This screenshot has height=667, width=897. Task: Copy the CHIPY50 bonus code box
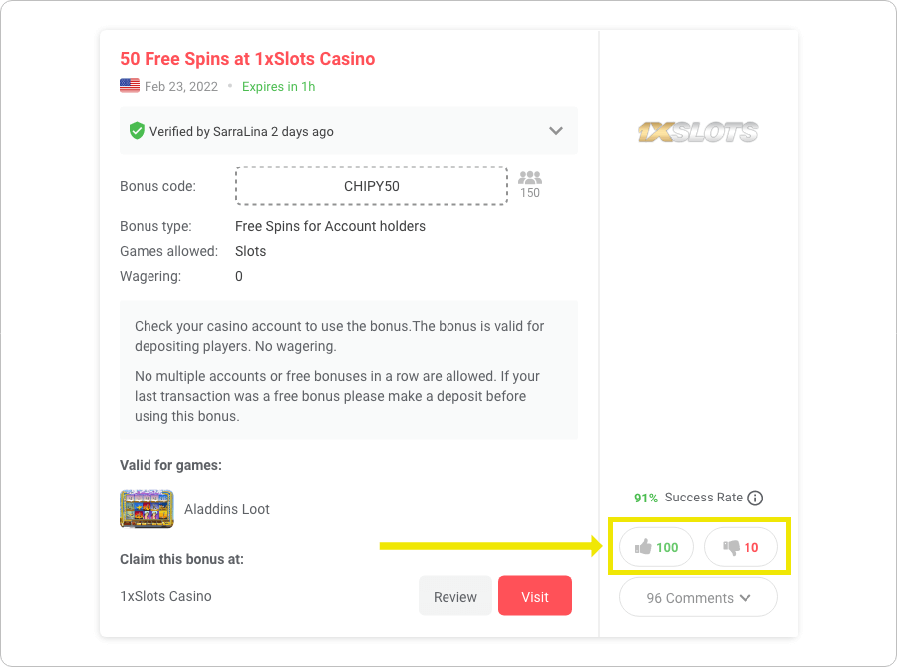pyautogui.click(x=371, y=185)
